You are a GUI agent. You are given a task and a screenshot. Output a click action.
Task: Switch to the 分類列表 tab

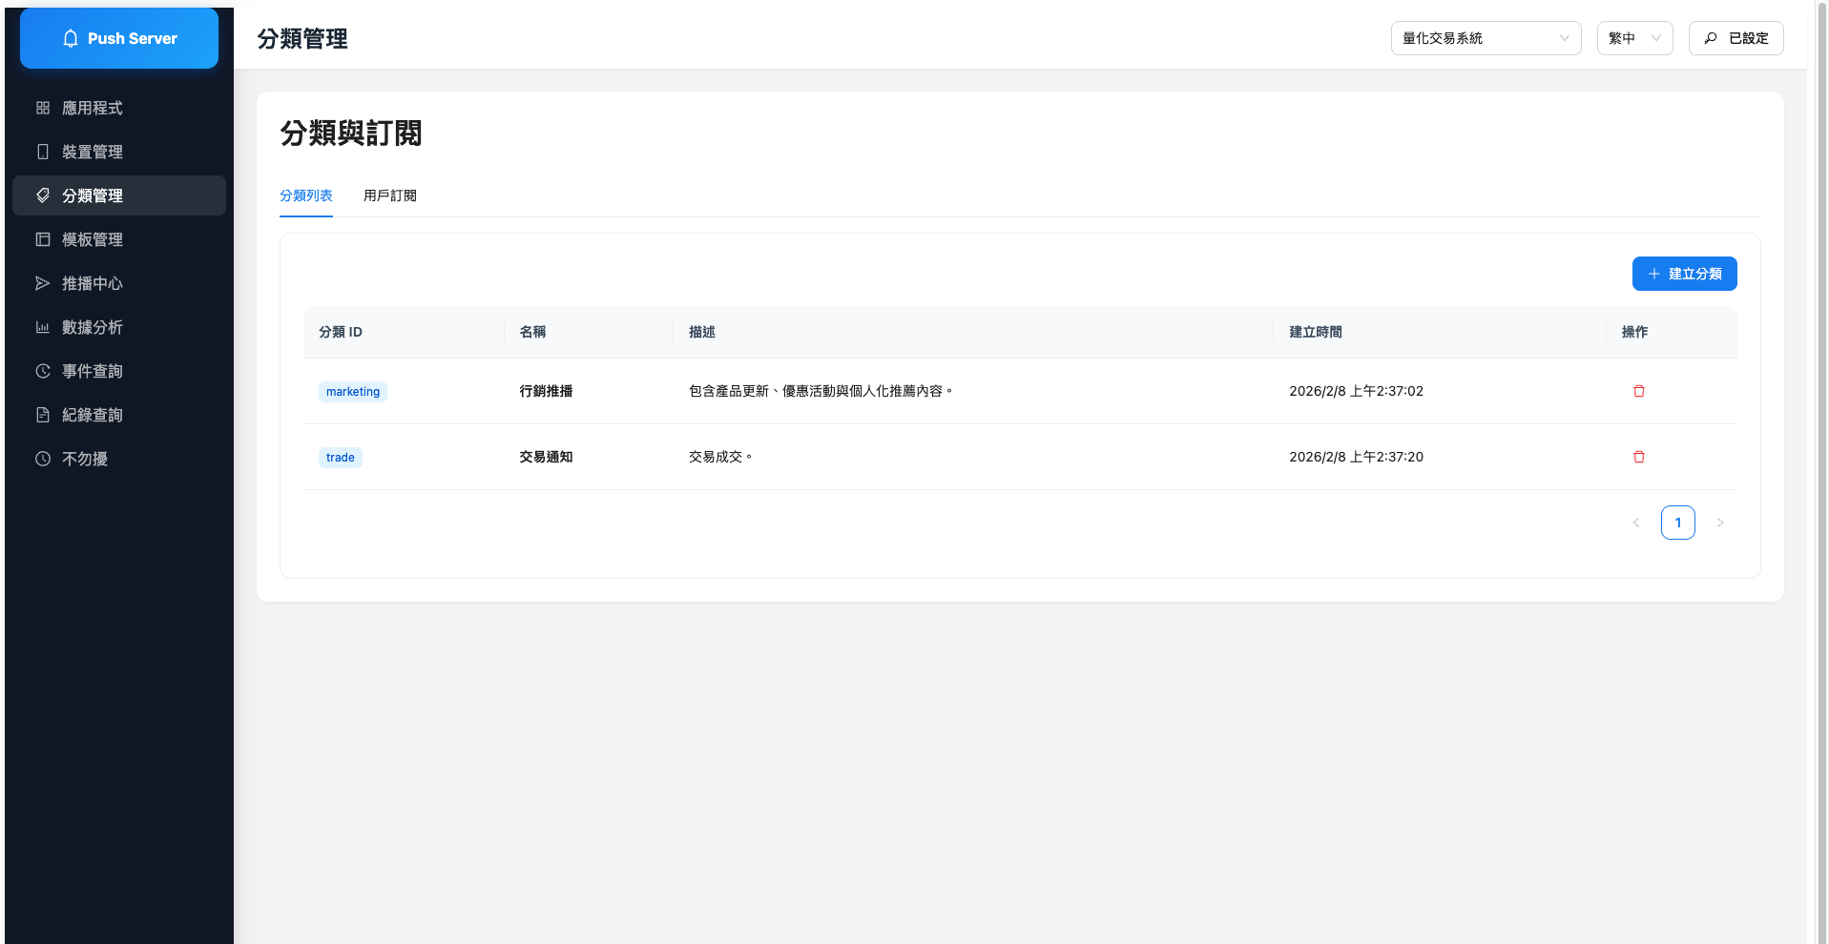306,195
